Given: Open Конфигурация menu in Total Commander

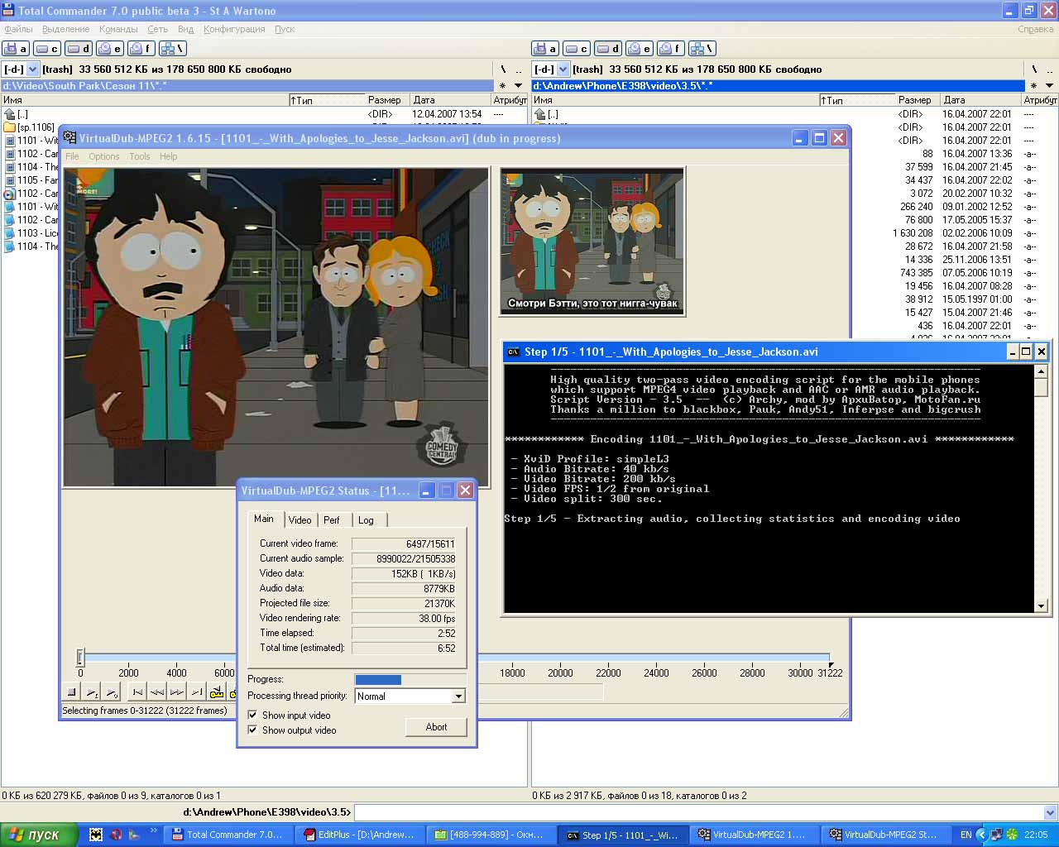Looking at the screenshot, I should 234,29.
